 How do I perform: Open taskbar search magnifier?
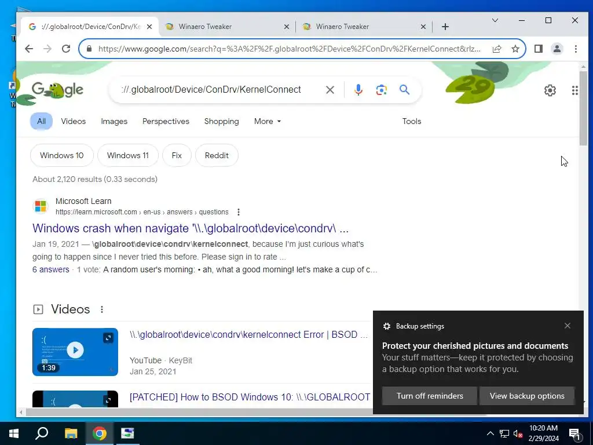(42, 433)
